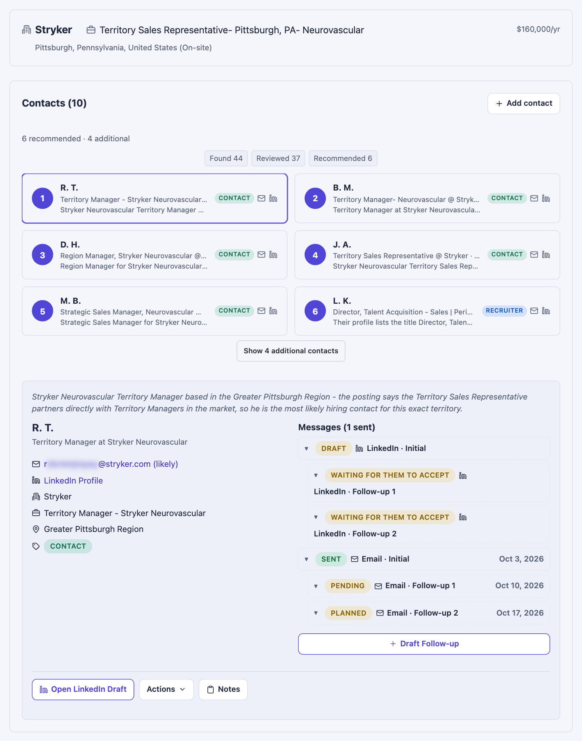Viewport: 582px width, 741px height.
Task: Open the LinkedIn Draft
Action: [83, 689]
